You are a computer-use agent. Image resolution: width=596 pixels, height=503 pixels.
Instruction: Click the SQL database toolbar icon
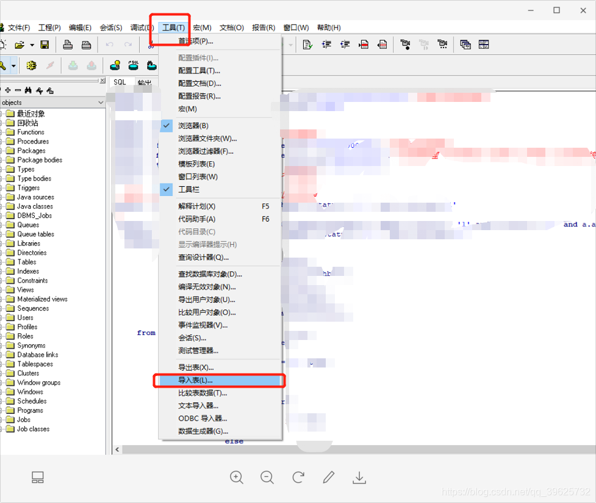click(134, 65)
